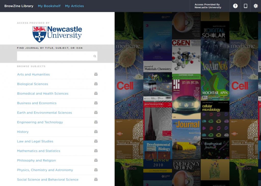Click the search magnifier icon
The image size is (261, 186).
95,56
